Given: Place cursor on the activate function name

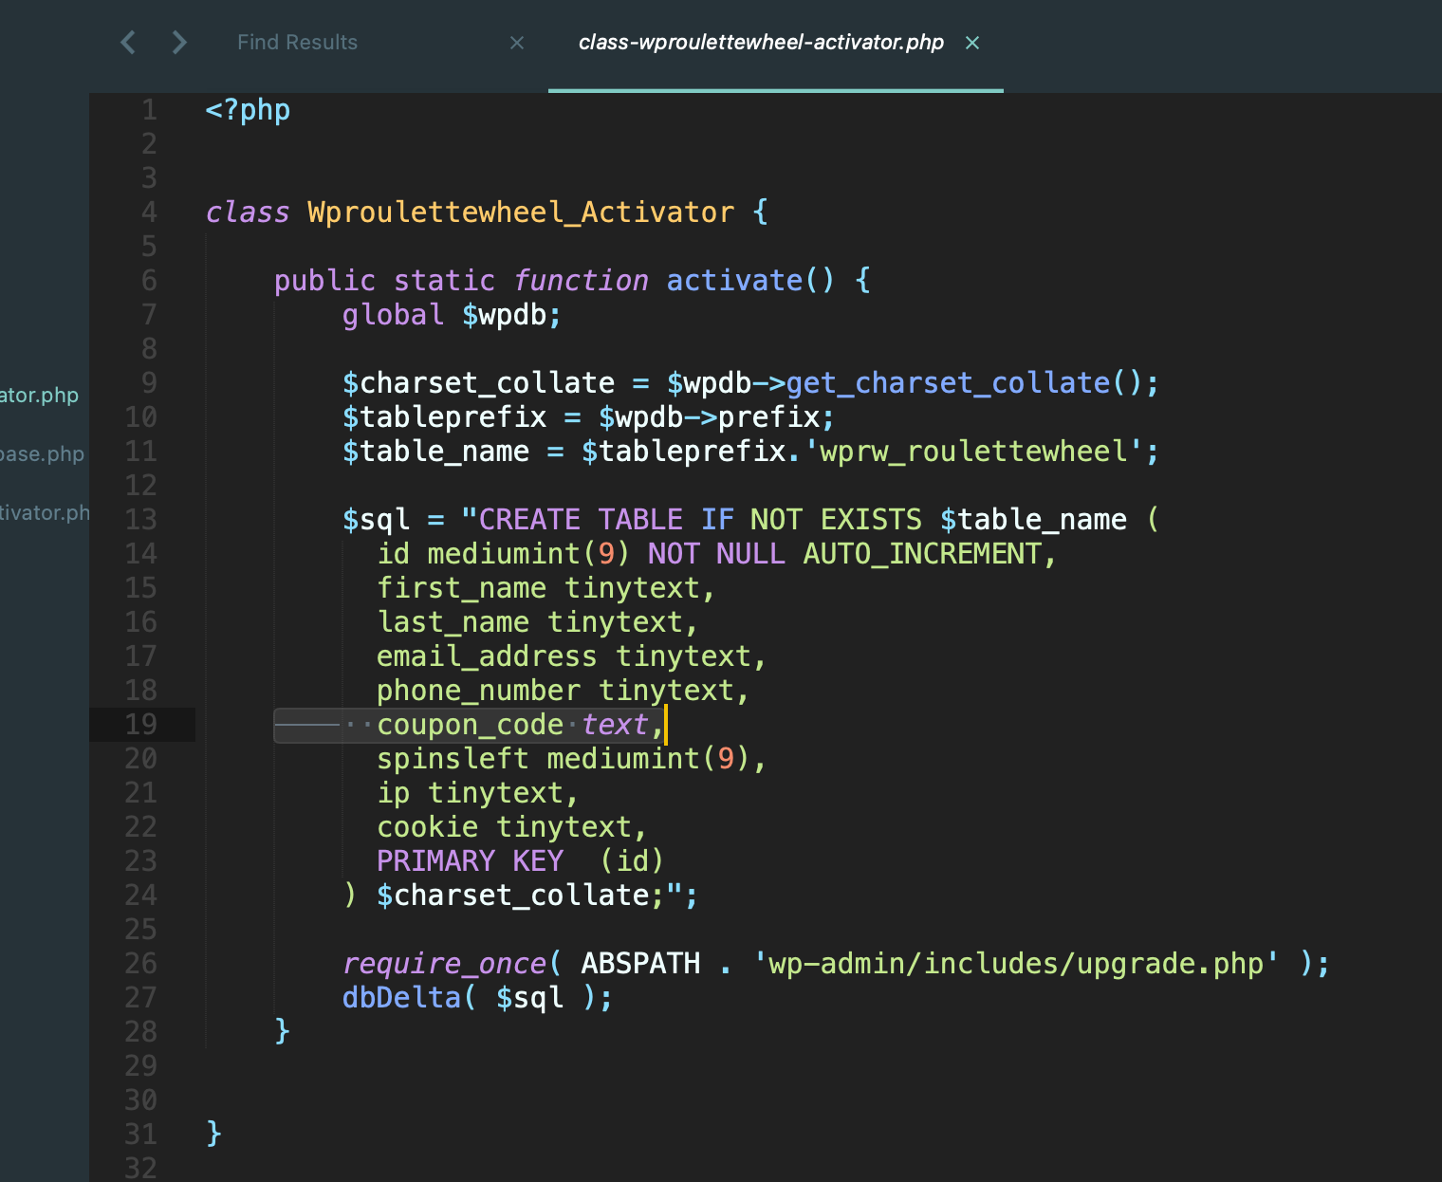Looking at the screenshot, I should (735, 280).
